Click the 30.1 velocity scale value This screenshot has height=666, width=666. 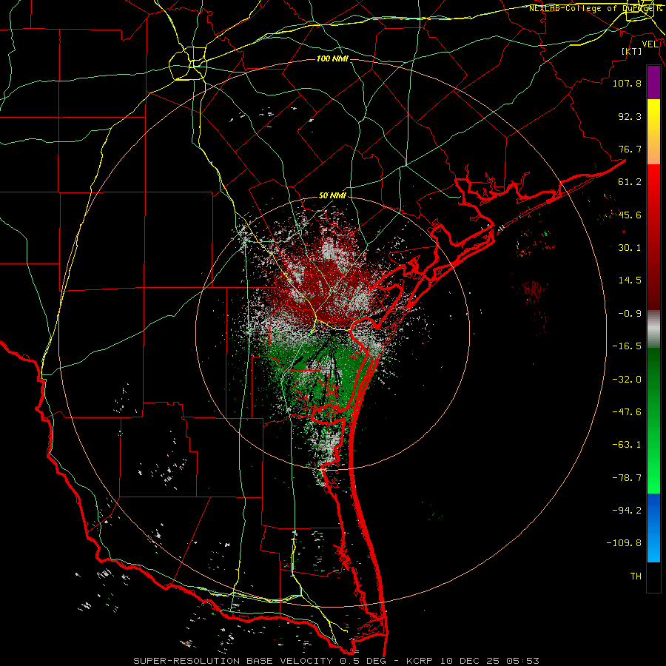(630, 248)
